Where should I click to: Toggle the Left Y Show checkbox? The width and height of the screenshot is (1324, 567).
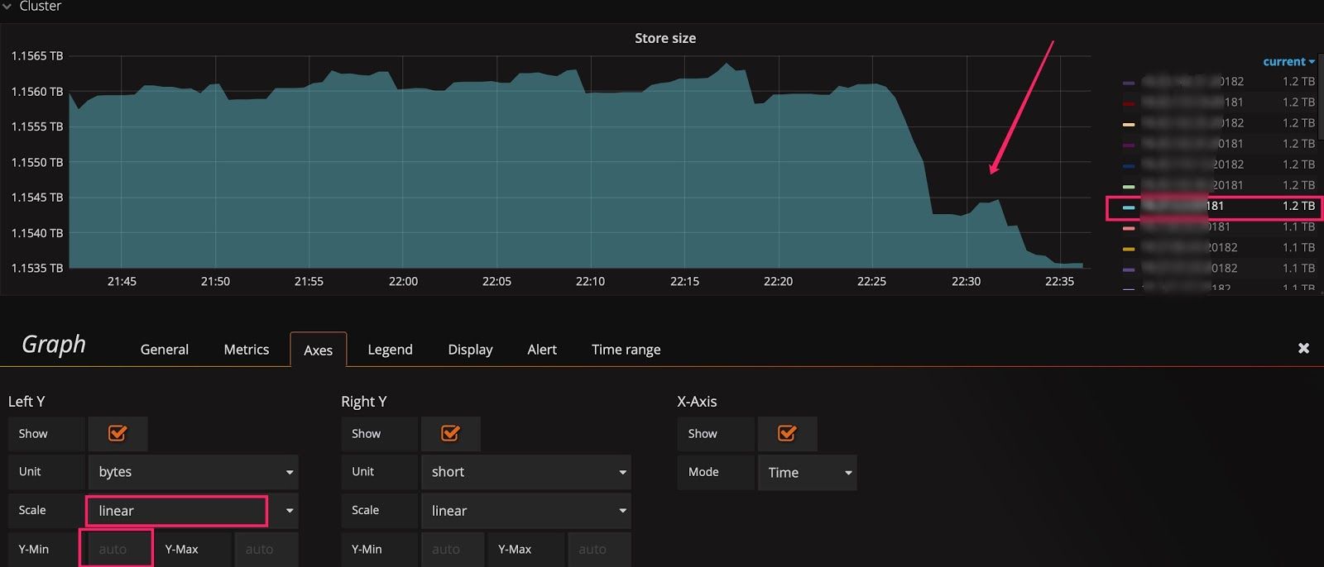coord(118,434)
